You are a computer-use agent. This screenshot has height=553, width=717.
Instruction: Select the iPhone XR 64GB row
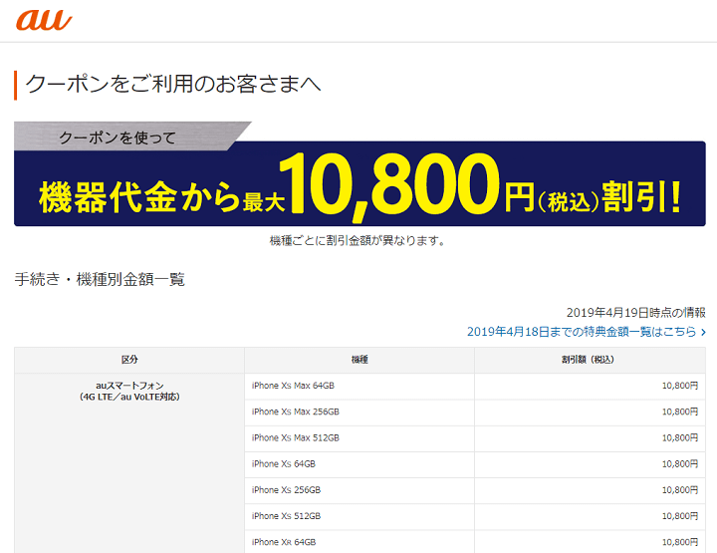pyautogui.click(x=475, y=542)
